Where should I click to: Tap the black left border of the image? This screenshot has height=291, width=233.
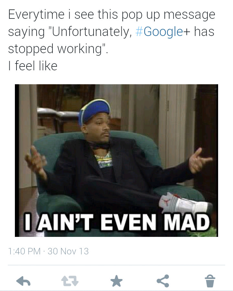click(17, 160)
